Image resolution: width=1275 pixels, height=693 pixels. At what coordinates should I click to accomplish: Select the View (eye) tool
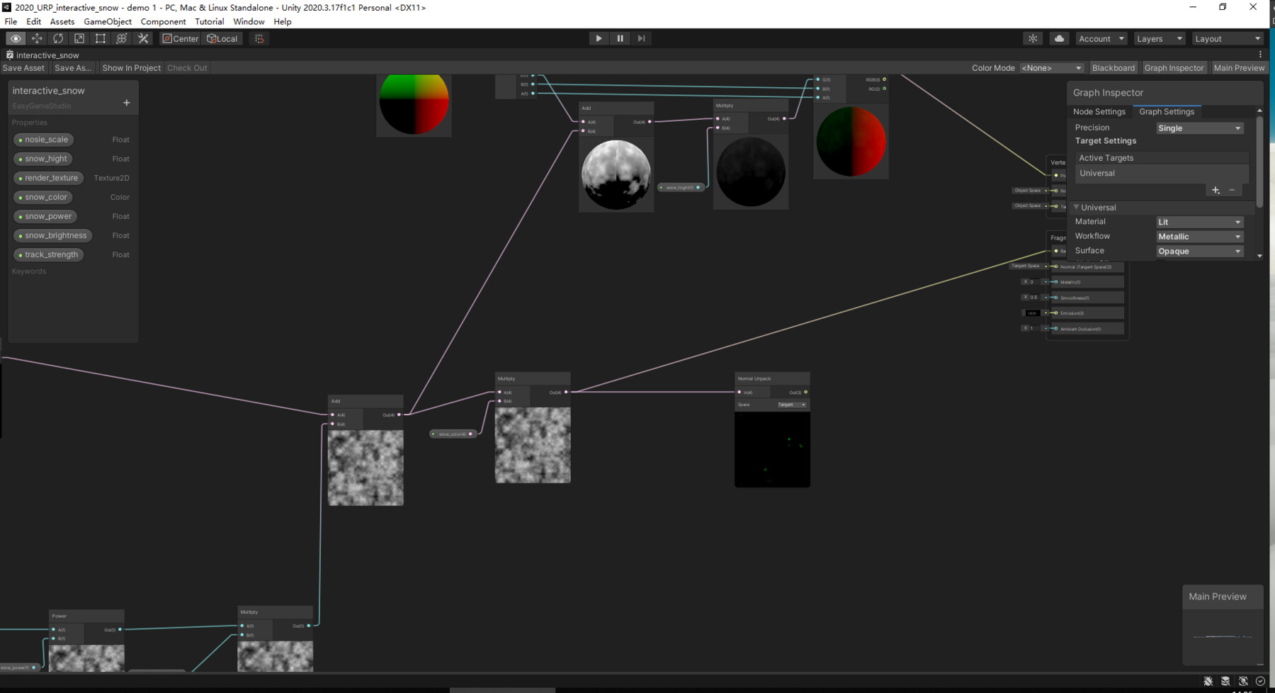[x=16, y=39]
